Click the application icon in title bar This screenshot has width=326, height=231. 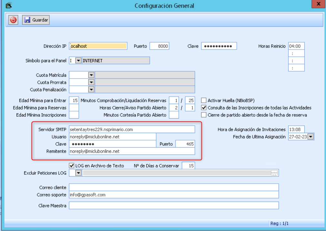pos(9,5)
